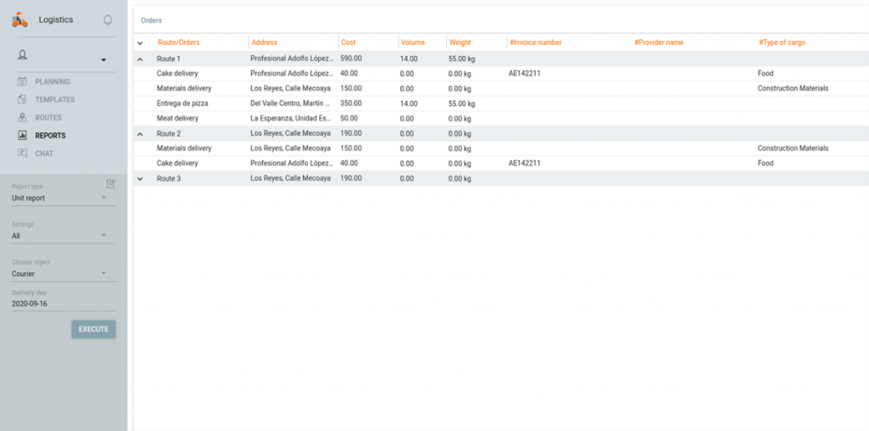Open the Report type dropdown
The height and width of the screenshot is (431, 869).
tap(64, 198)
